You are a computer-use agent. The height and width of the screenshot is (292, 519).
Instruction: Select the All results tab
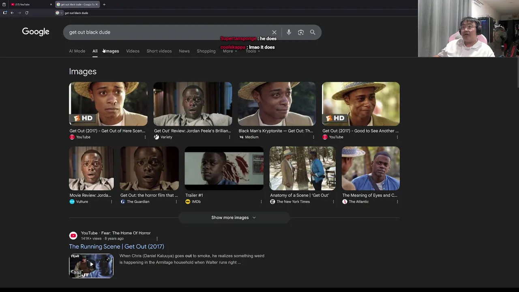(x=95, y=51)
